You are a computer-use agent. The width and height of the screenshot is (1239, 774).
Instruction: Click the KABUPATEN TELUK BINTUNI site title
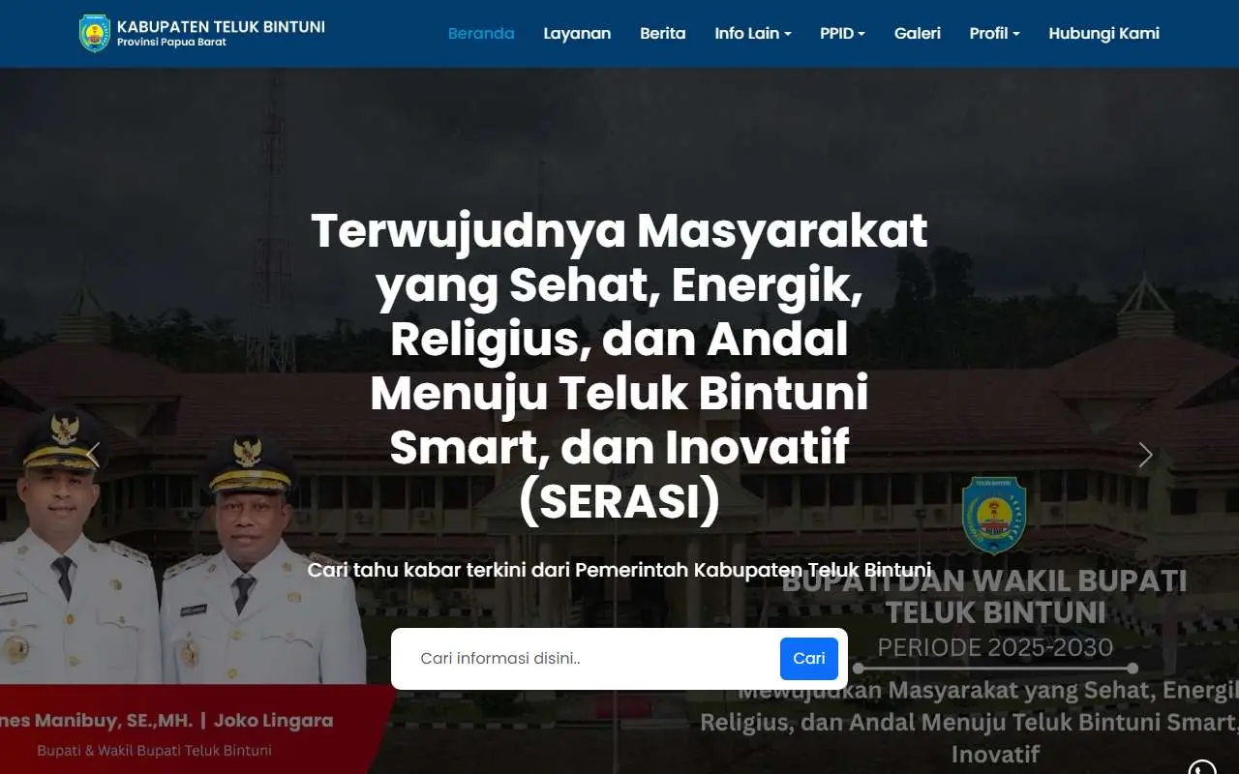[221, 26]
